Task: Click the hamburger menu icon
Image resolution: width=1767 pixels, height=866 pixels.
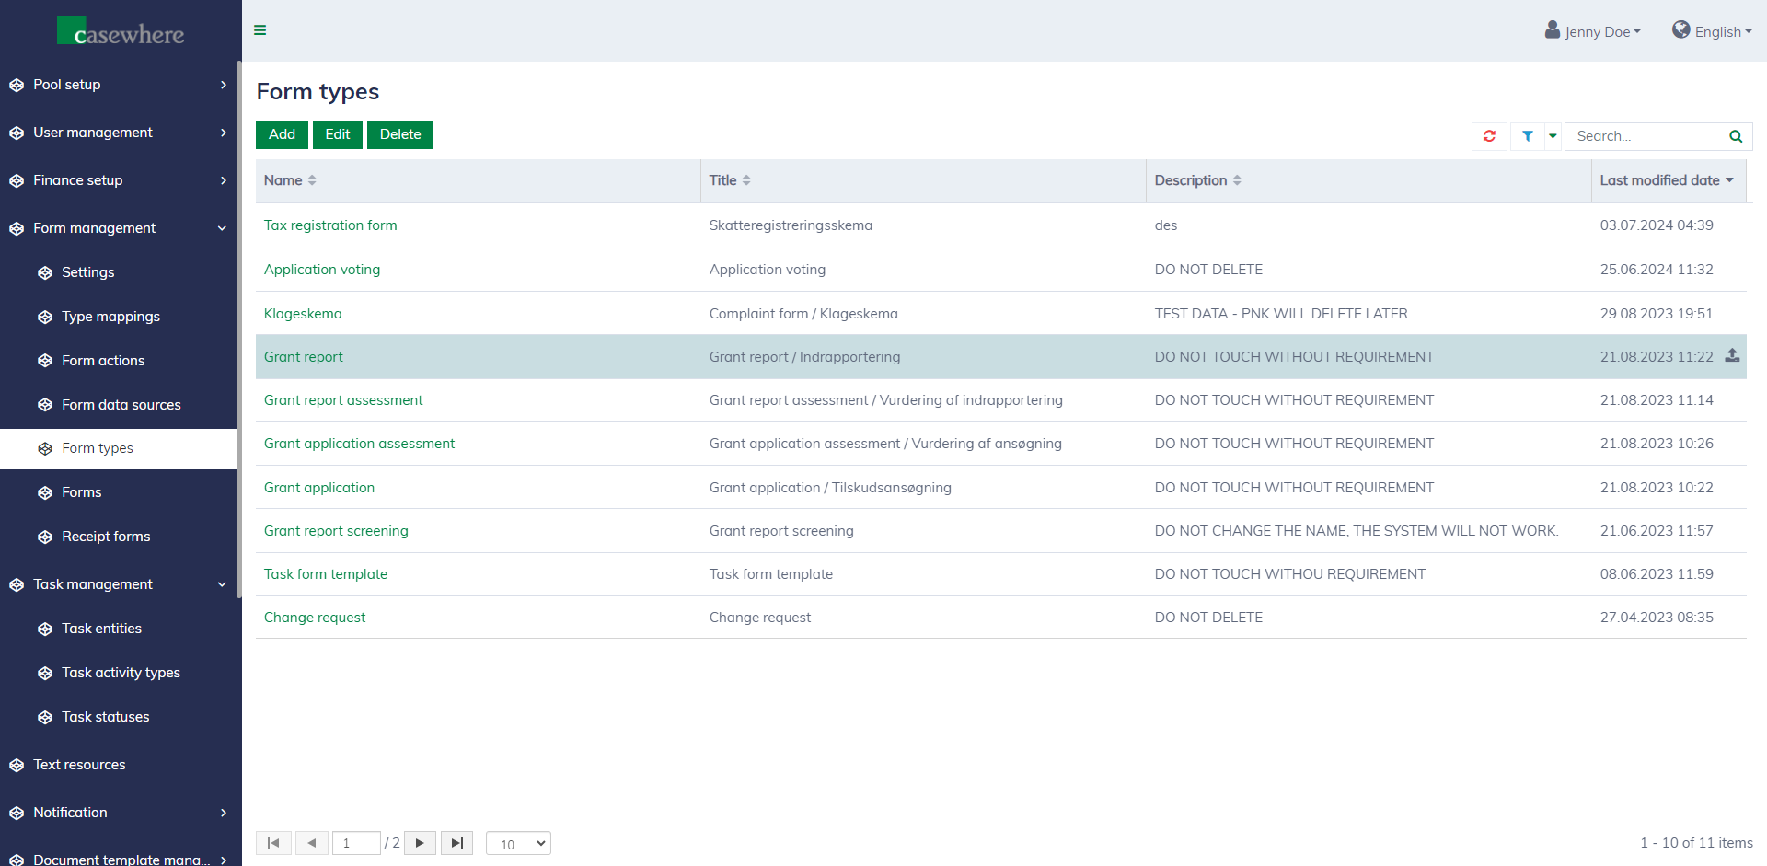Action: [260, 30]
